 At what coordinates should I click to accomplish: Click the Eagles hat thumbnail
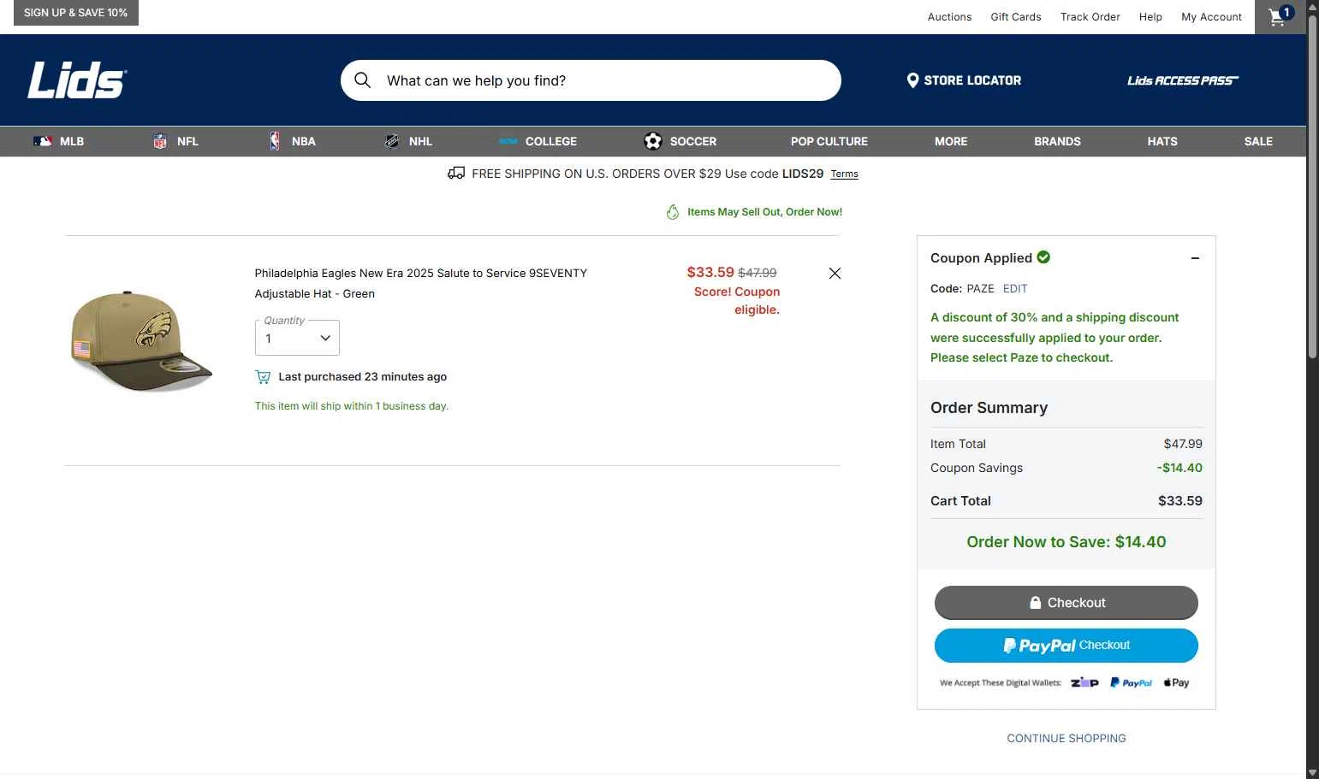click(141, 341)
